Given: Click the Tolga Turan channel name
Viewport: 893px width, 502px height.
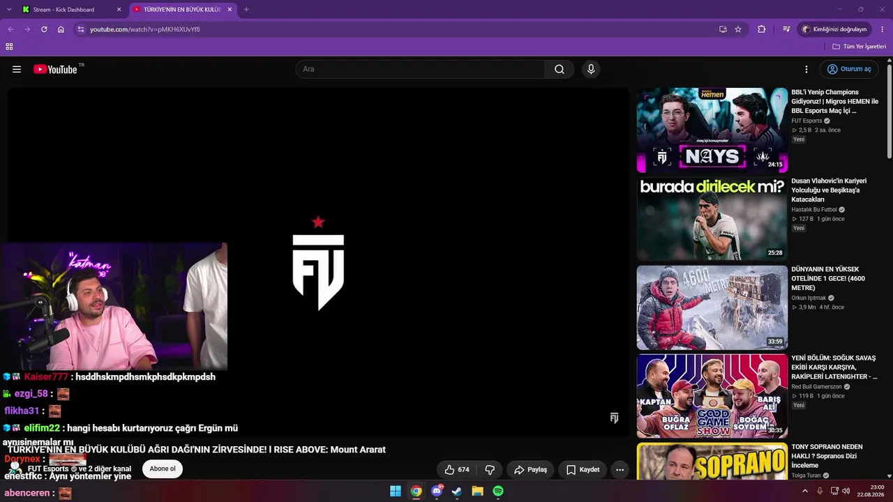Looking at the screenshot, I should [805, 475].
